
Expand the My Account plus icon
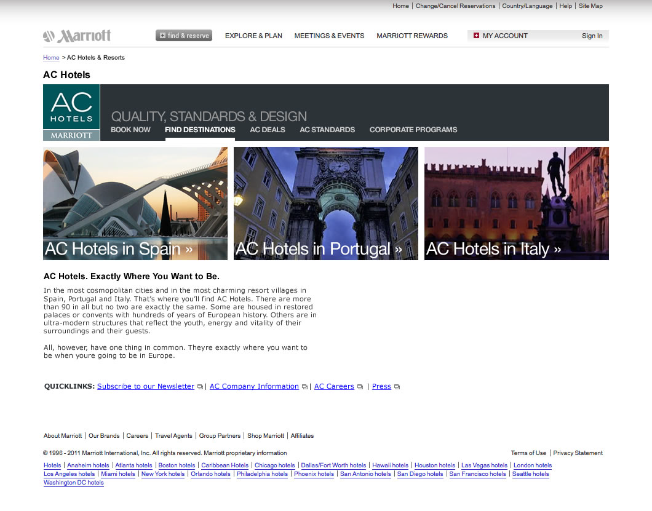coord(476,36)
